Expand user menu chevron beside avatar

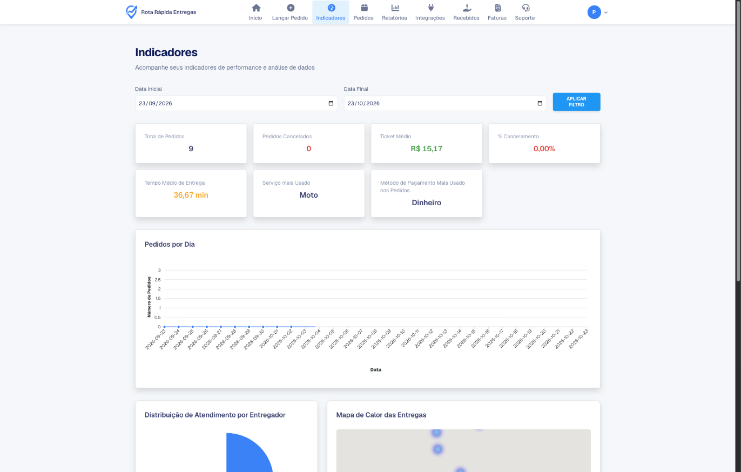[x=606, y=12]
